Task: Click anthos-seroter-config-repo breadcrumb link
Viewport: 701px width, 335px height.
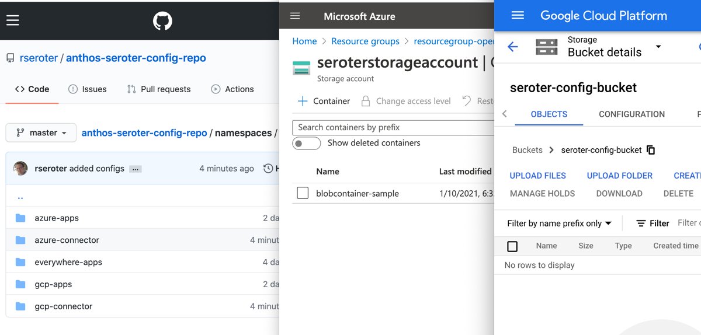Action: [x=144, y=133]
